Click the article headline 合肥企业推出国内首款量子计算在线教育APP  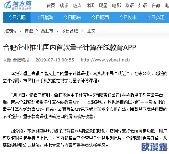point(69,47)
